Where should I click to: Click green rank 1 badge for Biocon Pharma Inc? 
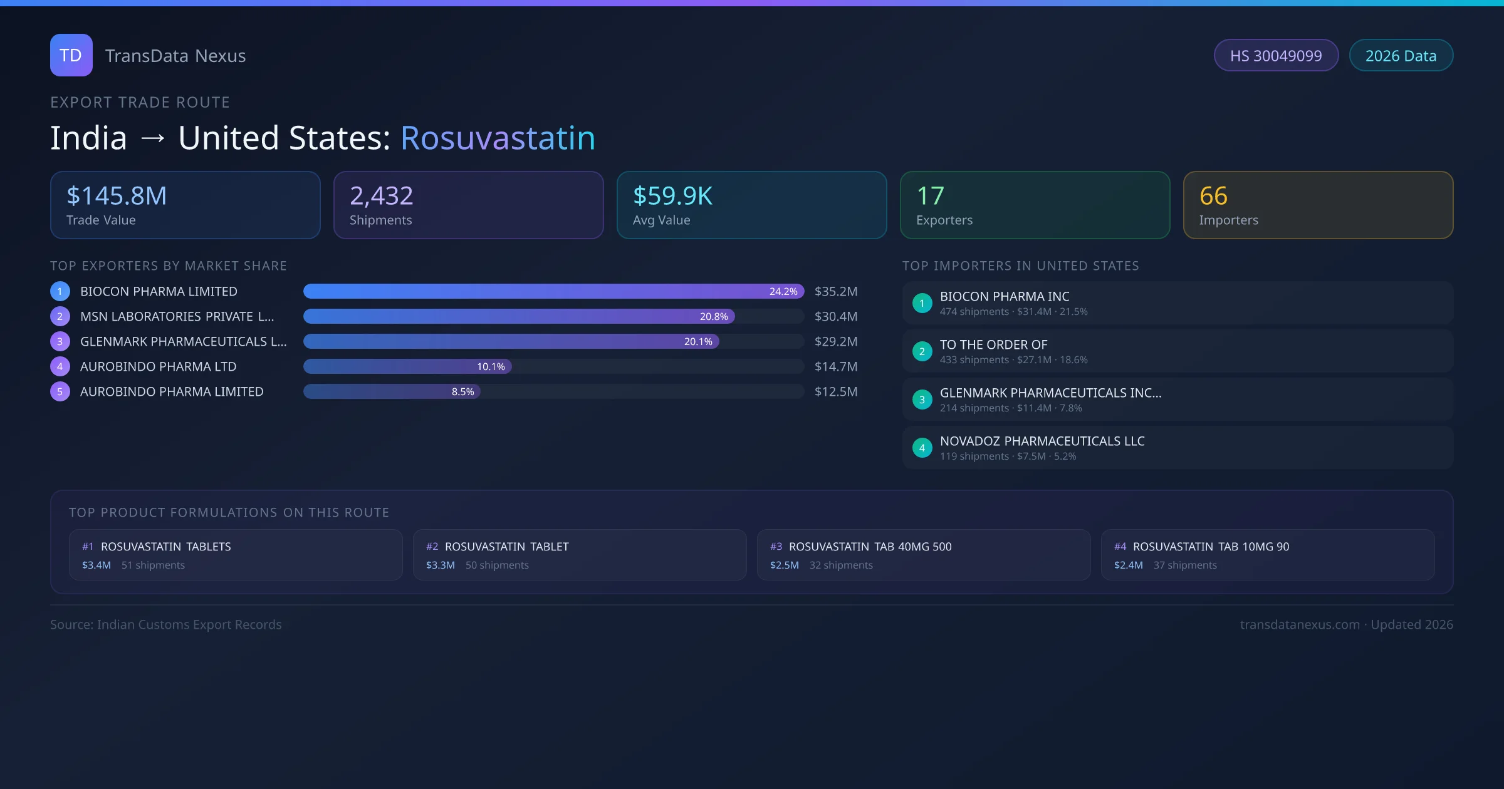(x=922, y=303)
